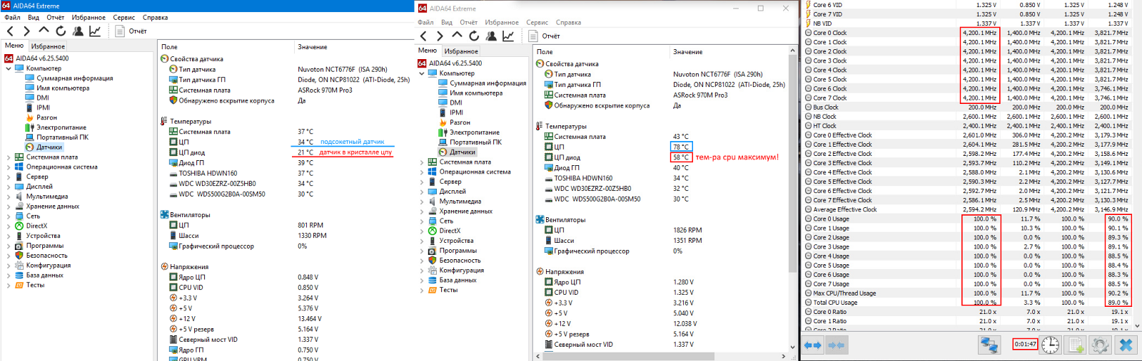Select Датчики in left AIDA64 tree
Image resolution: width=1142 pixels, height=361 pixels.
click(x=44, y=147)
